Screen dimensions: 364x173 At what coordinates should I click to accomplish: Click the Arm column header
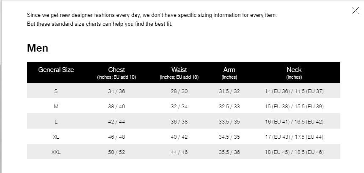[x=229, y=70]
